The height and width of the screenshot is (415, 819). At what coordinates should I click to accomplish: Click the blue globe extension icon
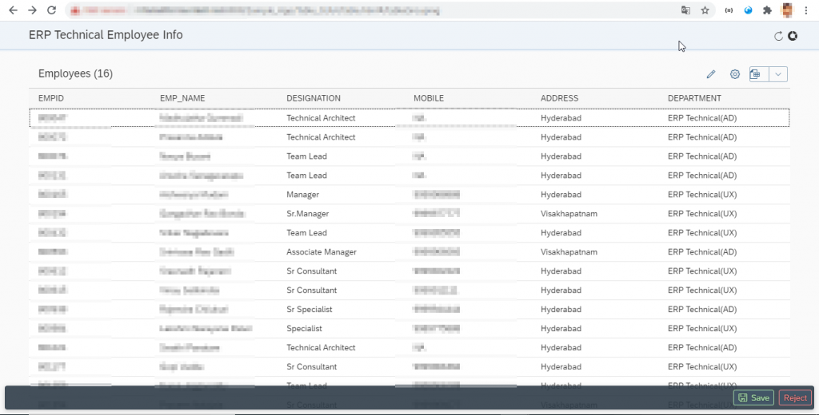(748, 10)
